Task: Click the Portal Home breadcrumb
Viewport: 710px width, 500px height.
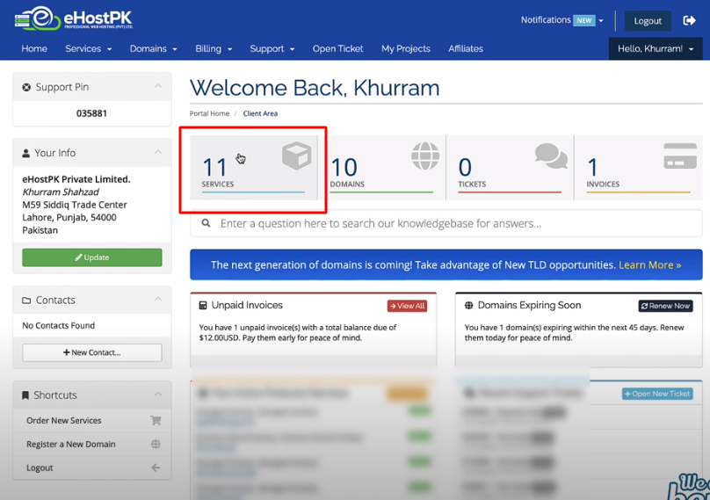Action: pos(209,113)
